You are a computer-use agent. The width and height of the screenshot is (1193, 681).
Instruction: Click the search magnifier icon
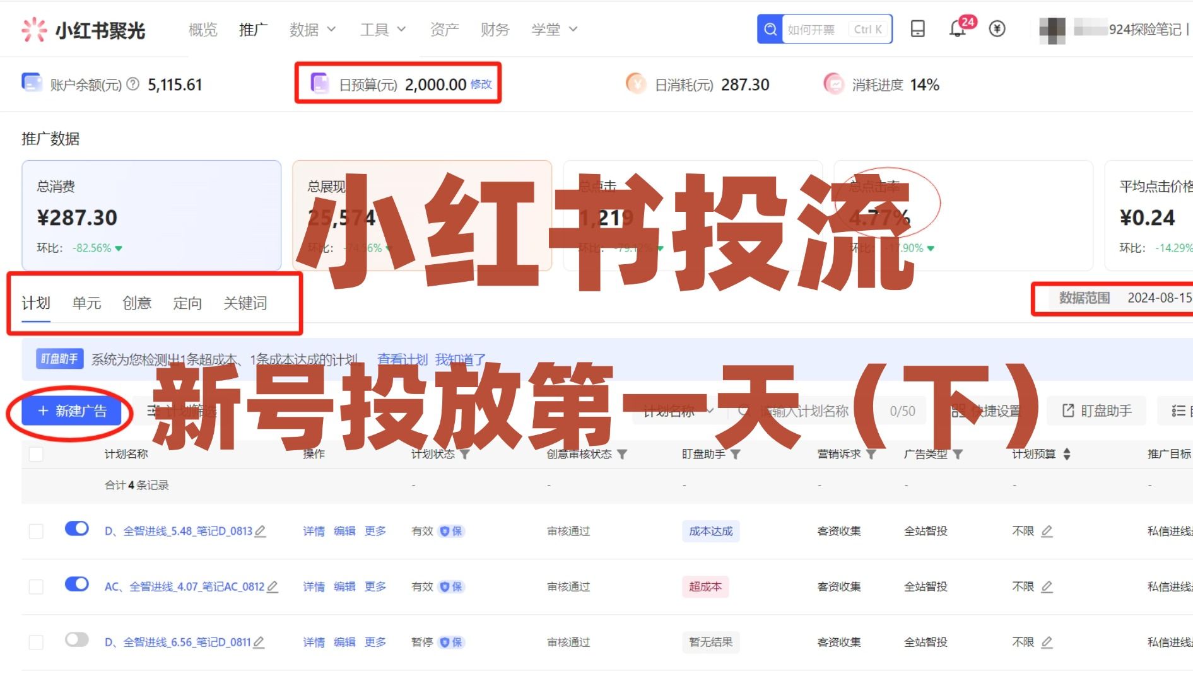coord(770,29)
